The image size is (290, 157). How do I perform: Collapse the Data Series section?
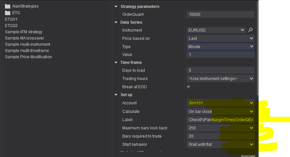coord(116,22)
